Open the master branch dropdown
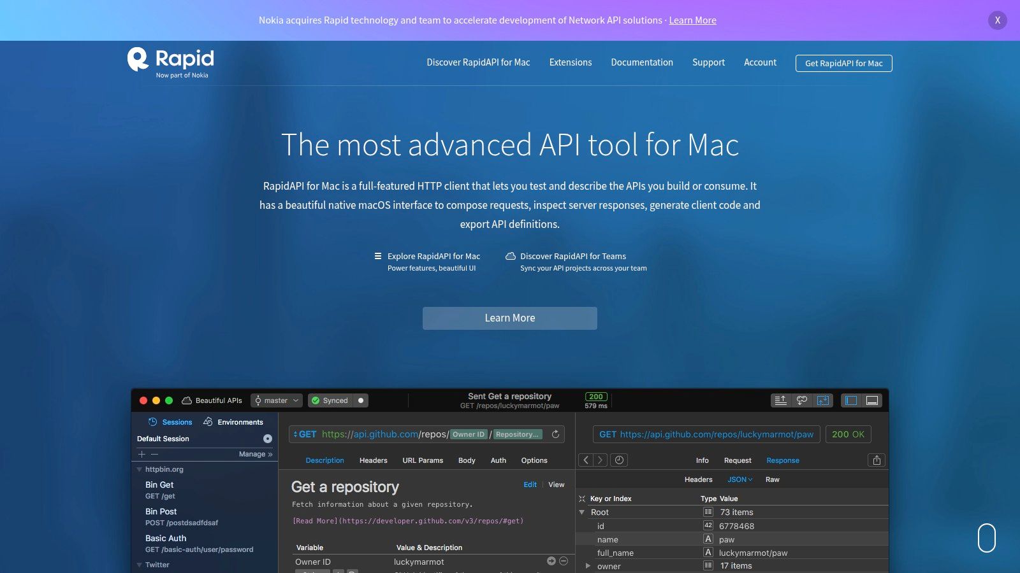 click(x=277, y=400)
